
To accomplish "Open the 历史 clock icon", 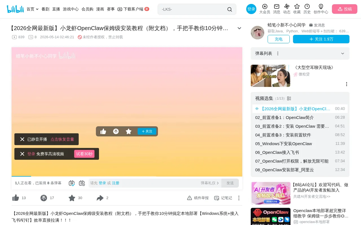I will point(307,6).
